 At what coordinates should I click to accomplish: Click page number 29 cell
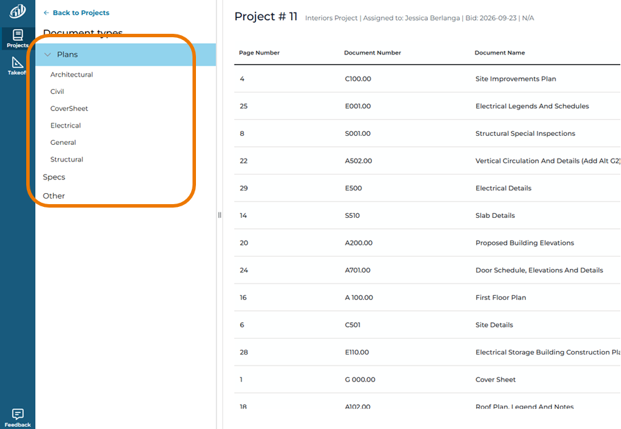[244, 188]
